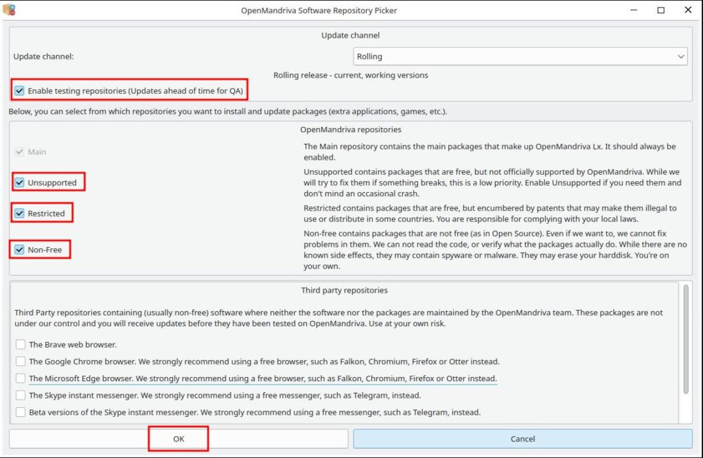Click the 'Third party repositories' heading
The image size is (703, 458).
345,290
